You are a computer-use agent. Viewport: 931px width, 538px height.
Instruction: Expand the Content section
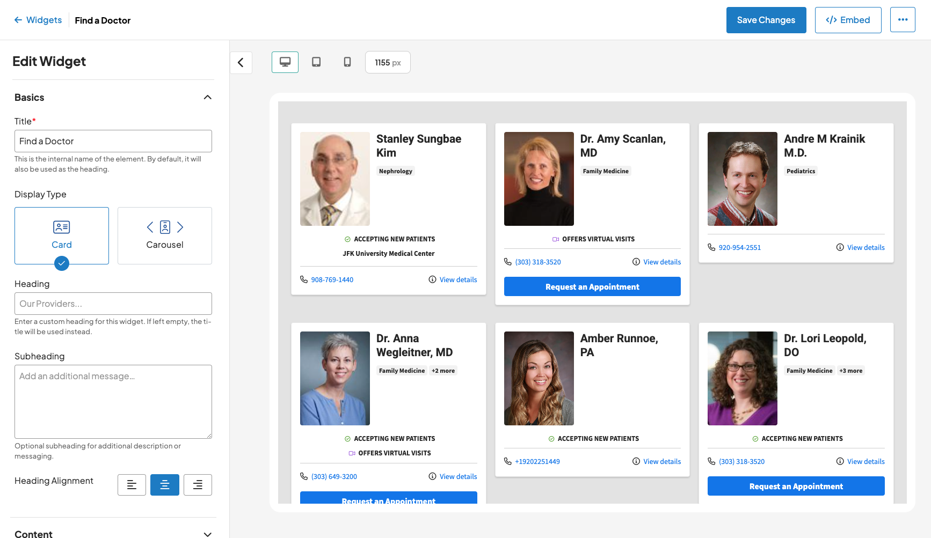[x=208, y=534]
